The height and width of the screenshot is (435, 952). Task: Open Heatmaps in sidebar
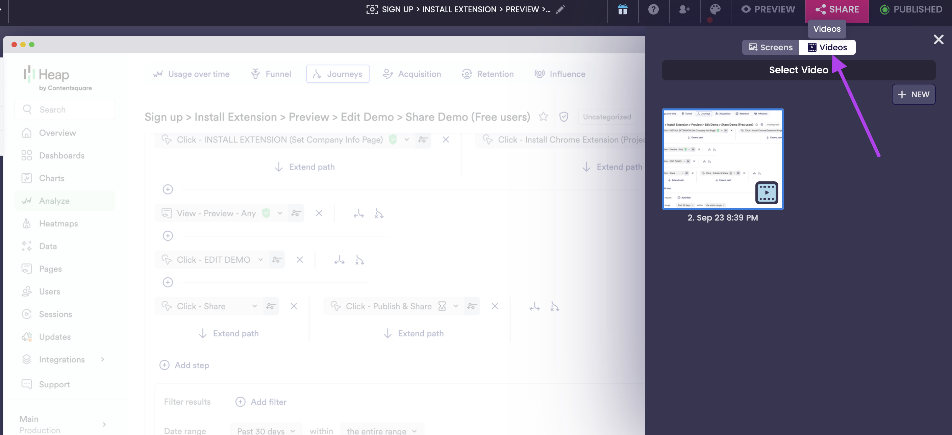65,223
